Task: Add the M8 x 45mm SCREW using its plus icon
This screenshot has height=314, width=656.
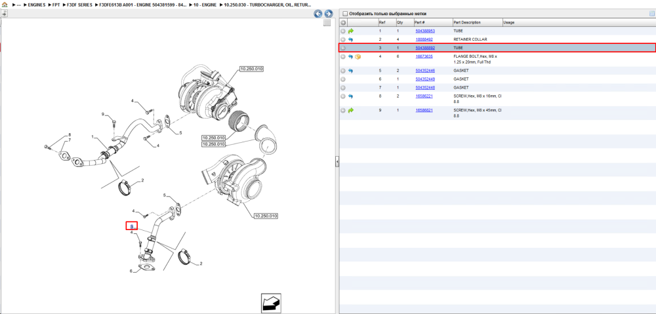Action: point(343,110)
